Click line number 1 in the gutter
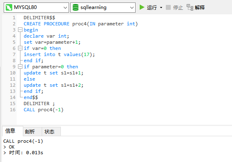Viewport: 232px width, 162px height. 14,18
